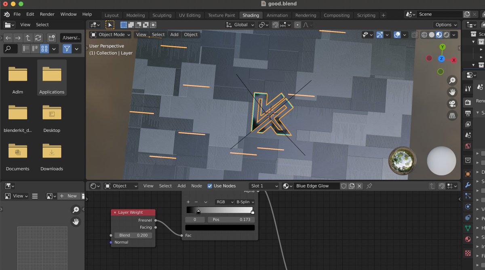Screen dimensions: 485x270
Task: Pin the node editor material
Action: (x=369, y=186)
